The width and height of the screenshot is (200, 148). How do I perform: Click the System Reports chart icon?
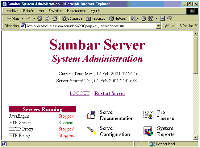148,131
